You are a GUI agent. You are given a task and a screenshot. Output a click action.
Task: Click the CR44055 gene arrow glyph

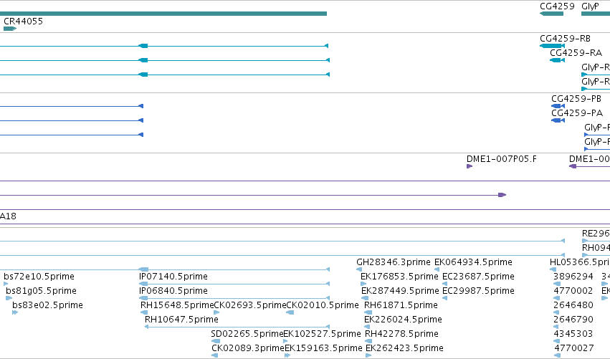point(10,29)
